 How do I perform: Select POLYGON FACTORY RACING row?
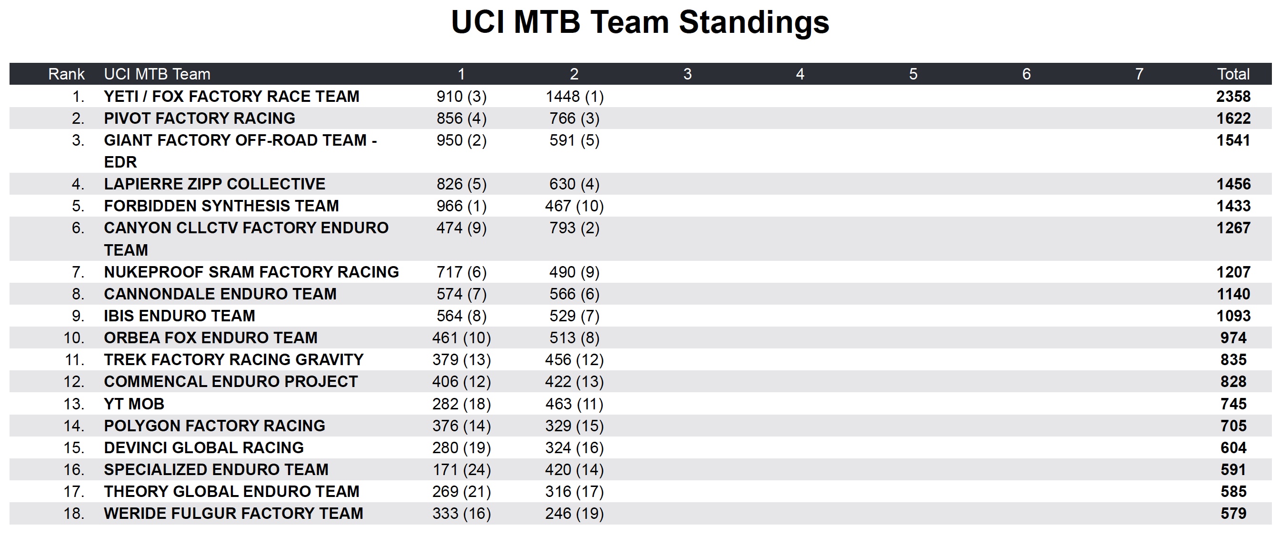tap(215, 426)
